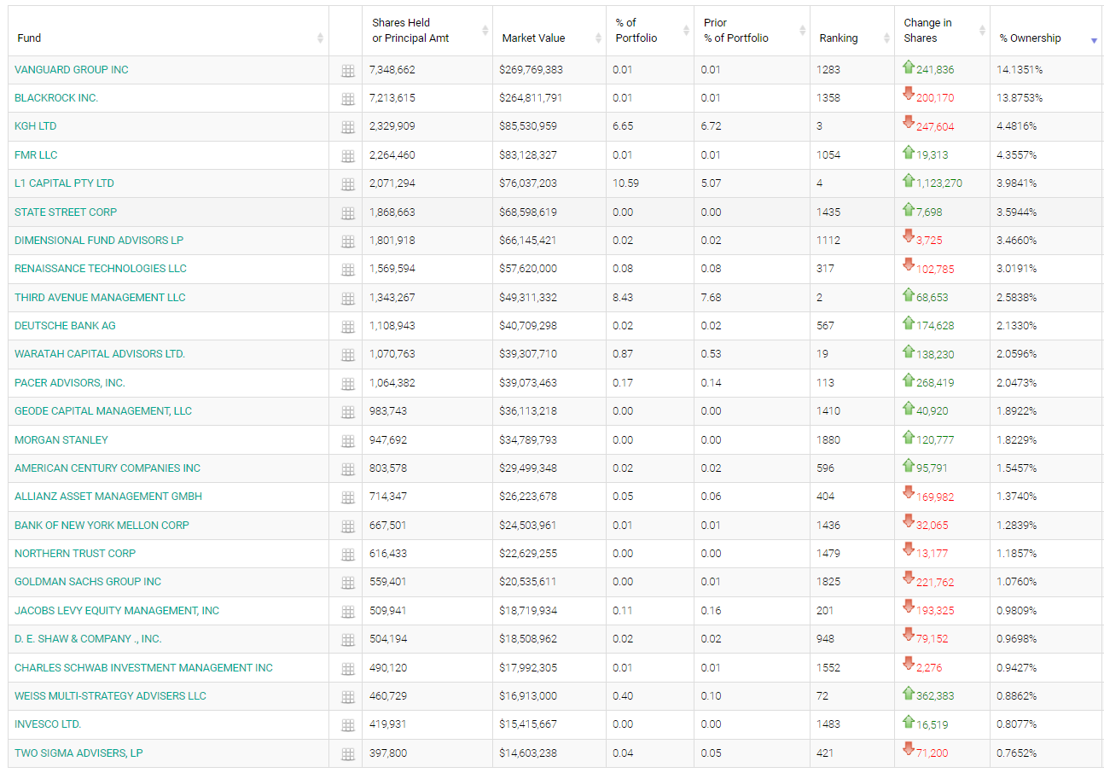Open MORGAN STANLEY fund link
Screen dimensions: 1104x773
coord(61,440)
